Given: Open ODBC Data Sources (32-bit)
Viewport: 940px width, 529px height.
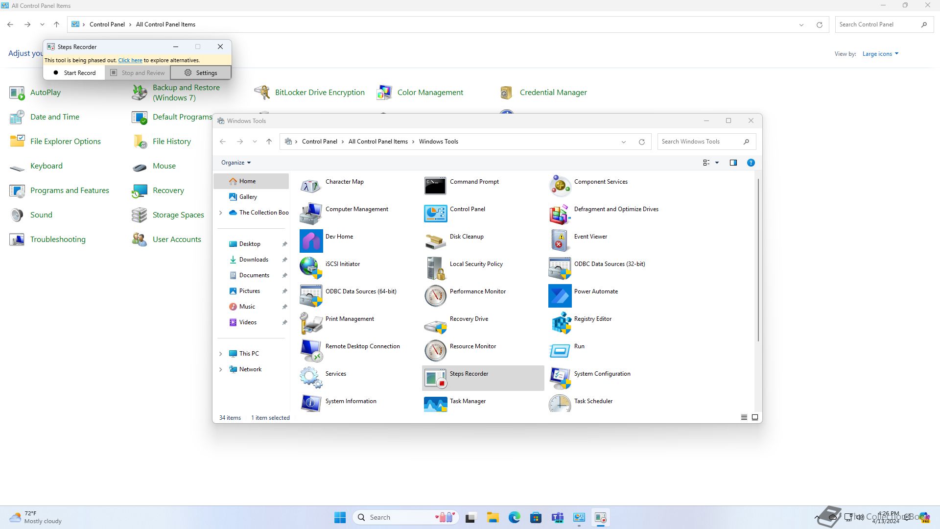Looking at the screenshot, I should [560, 268].
